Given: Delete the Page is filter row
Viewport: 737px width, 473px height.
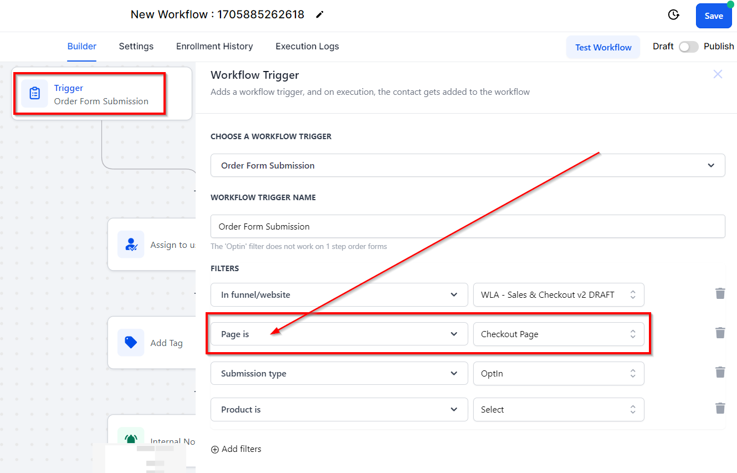Looking at the screenshot, I should click(x=720, y=333).
